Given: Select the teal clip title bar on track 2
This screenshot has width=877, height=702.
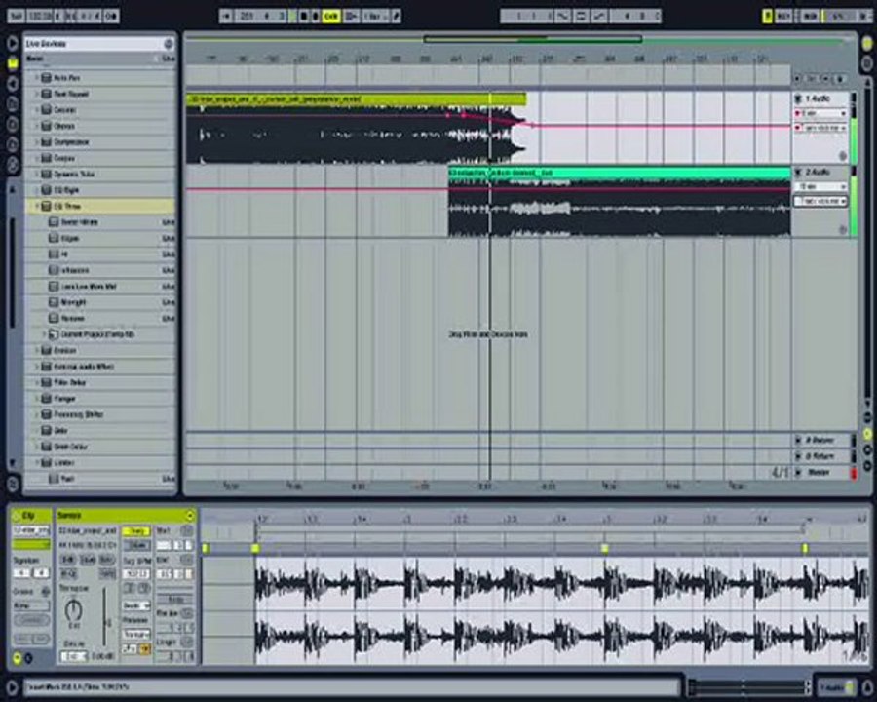Looking at the screenshot, I should (619, 173).
